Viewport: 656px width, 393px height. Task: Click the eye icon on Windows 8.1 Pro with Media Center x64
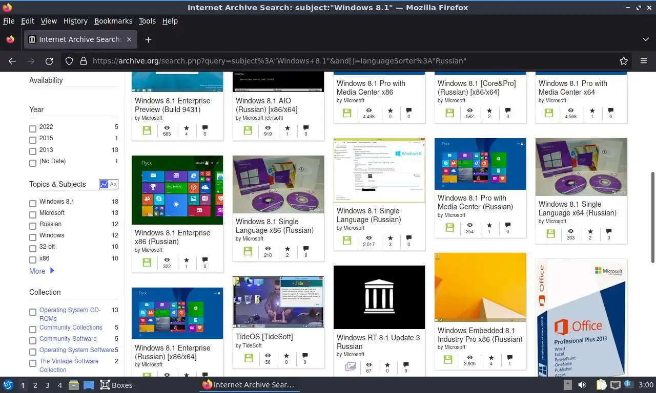point(570,111)
